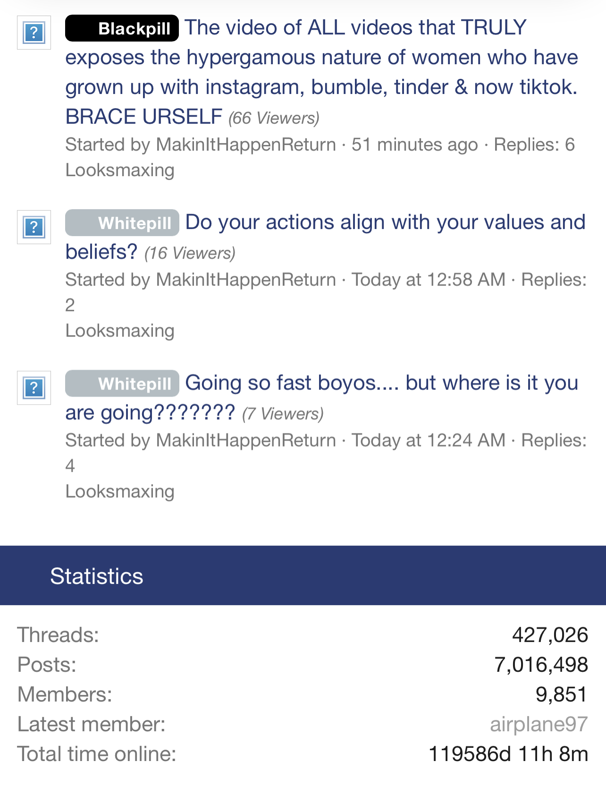Click the 'Today at 12:58 AM' timestamp
This screenshot has height=804, width=606.
point(429,279)
